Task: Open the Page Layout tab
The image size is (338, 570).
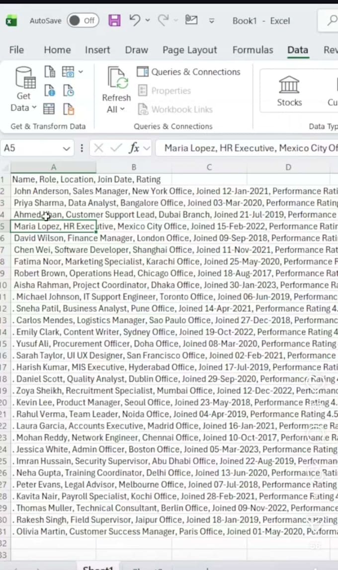Action: pyautogui.click(x=189, y=50)
